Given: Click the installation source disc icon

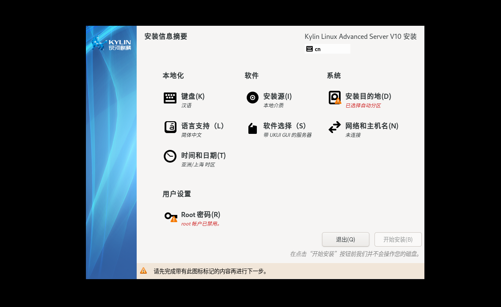Looking at the screenshot, I should point(253,98).
